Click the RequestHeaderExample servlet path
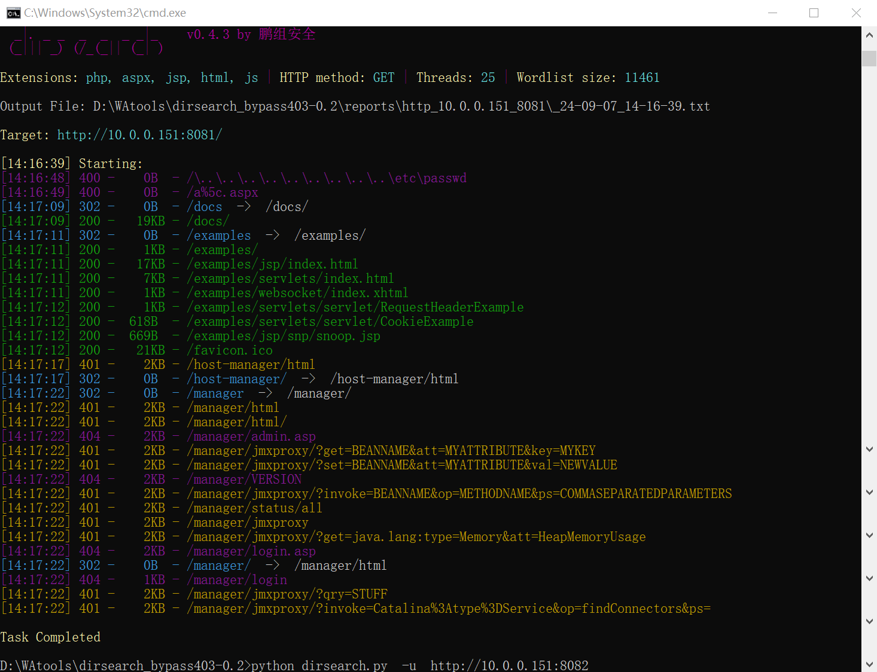 click(x=355, y=307)
